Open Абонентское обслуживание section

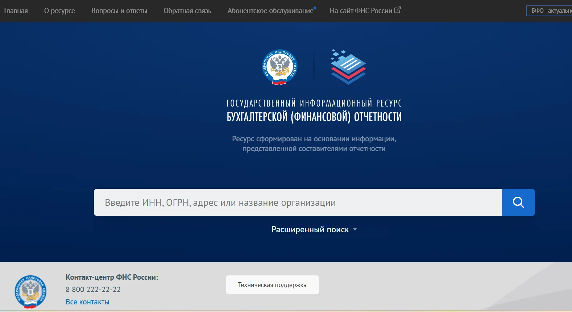(x=270, y=11)
